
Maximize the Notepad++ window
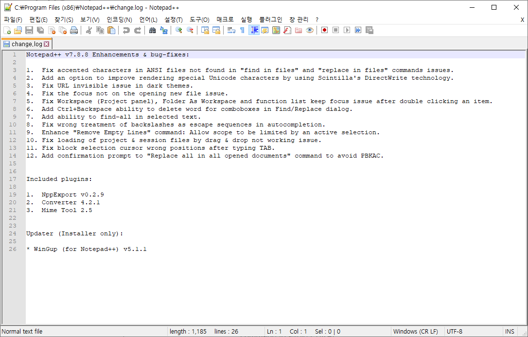(494, 7)
